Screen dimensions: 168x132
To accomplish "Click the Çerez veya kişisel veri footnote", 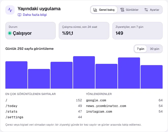I will [73, 125].
